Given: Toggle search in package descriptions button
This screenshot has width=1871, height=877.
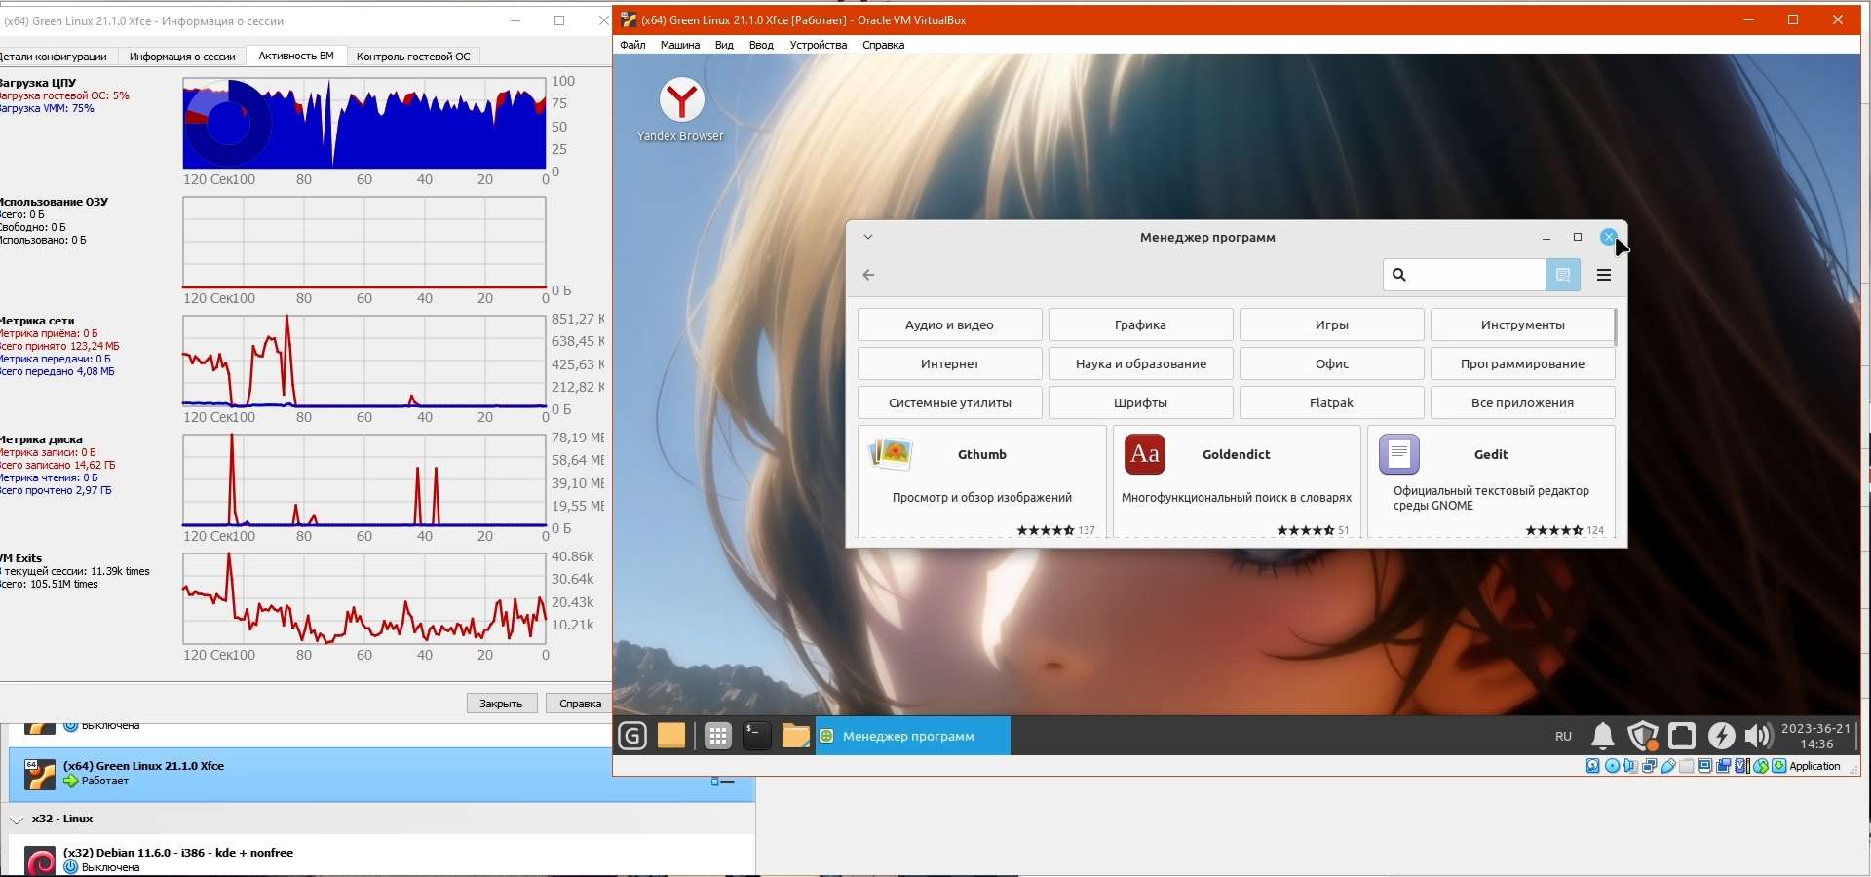Looking at the screenshot, I should tap(1562, 275).
